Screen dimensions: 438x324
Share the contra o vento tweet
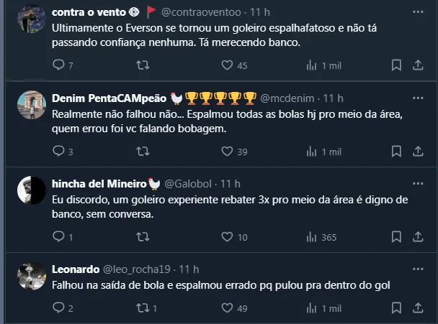(x=417, y=65)
